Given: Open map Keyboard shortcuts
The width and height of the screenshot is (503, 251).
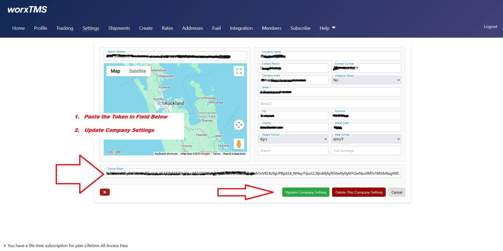Looking at the screenshot, I should (166, 154).
